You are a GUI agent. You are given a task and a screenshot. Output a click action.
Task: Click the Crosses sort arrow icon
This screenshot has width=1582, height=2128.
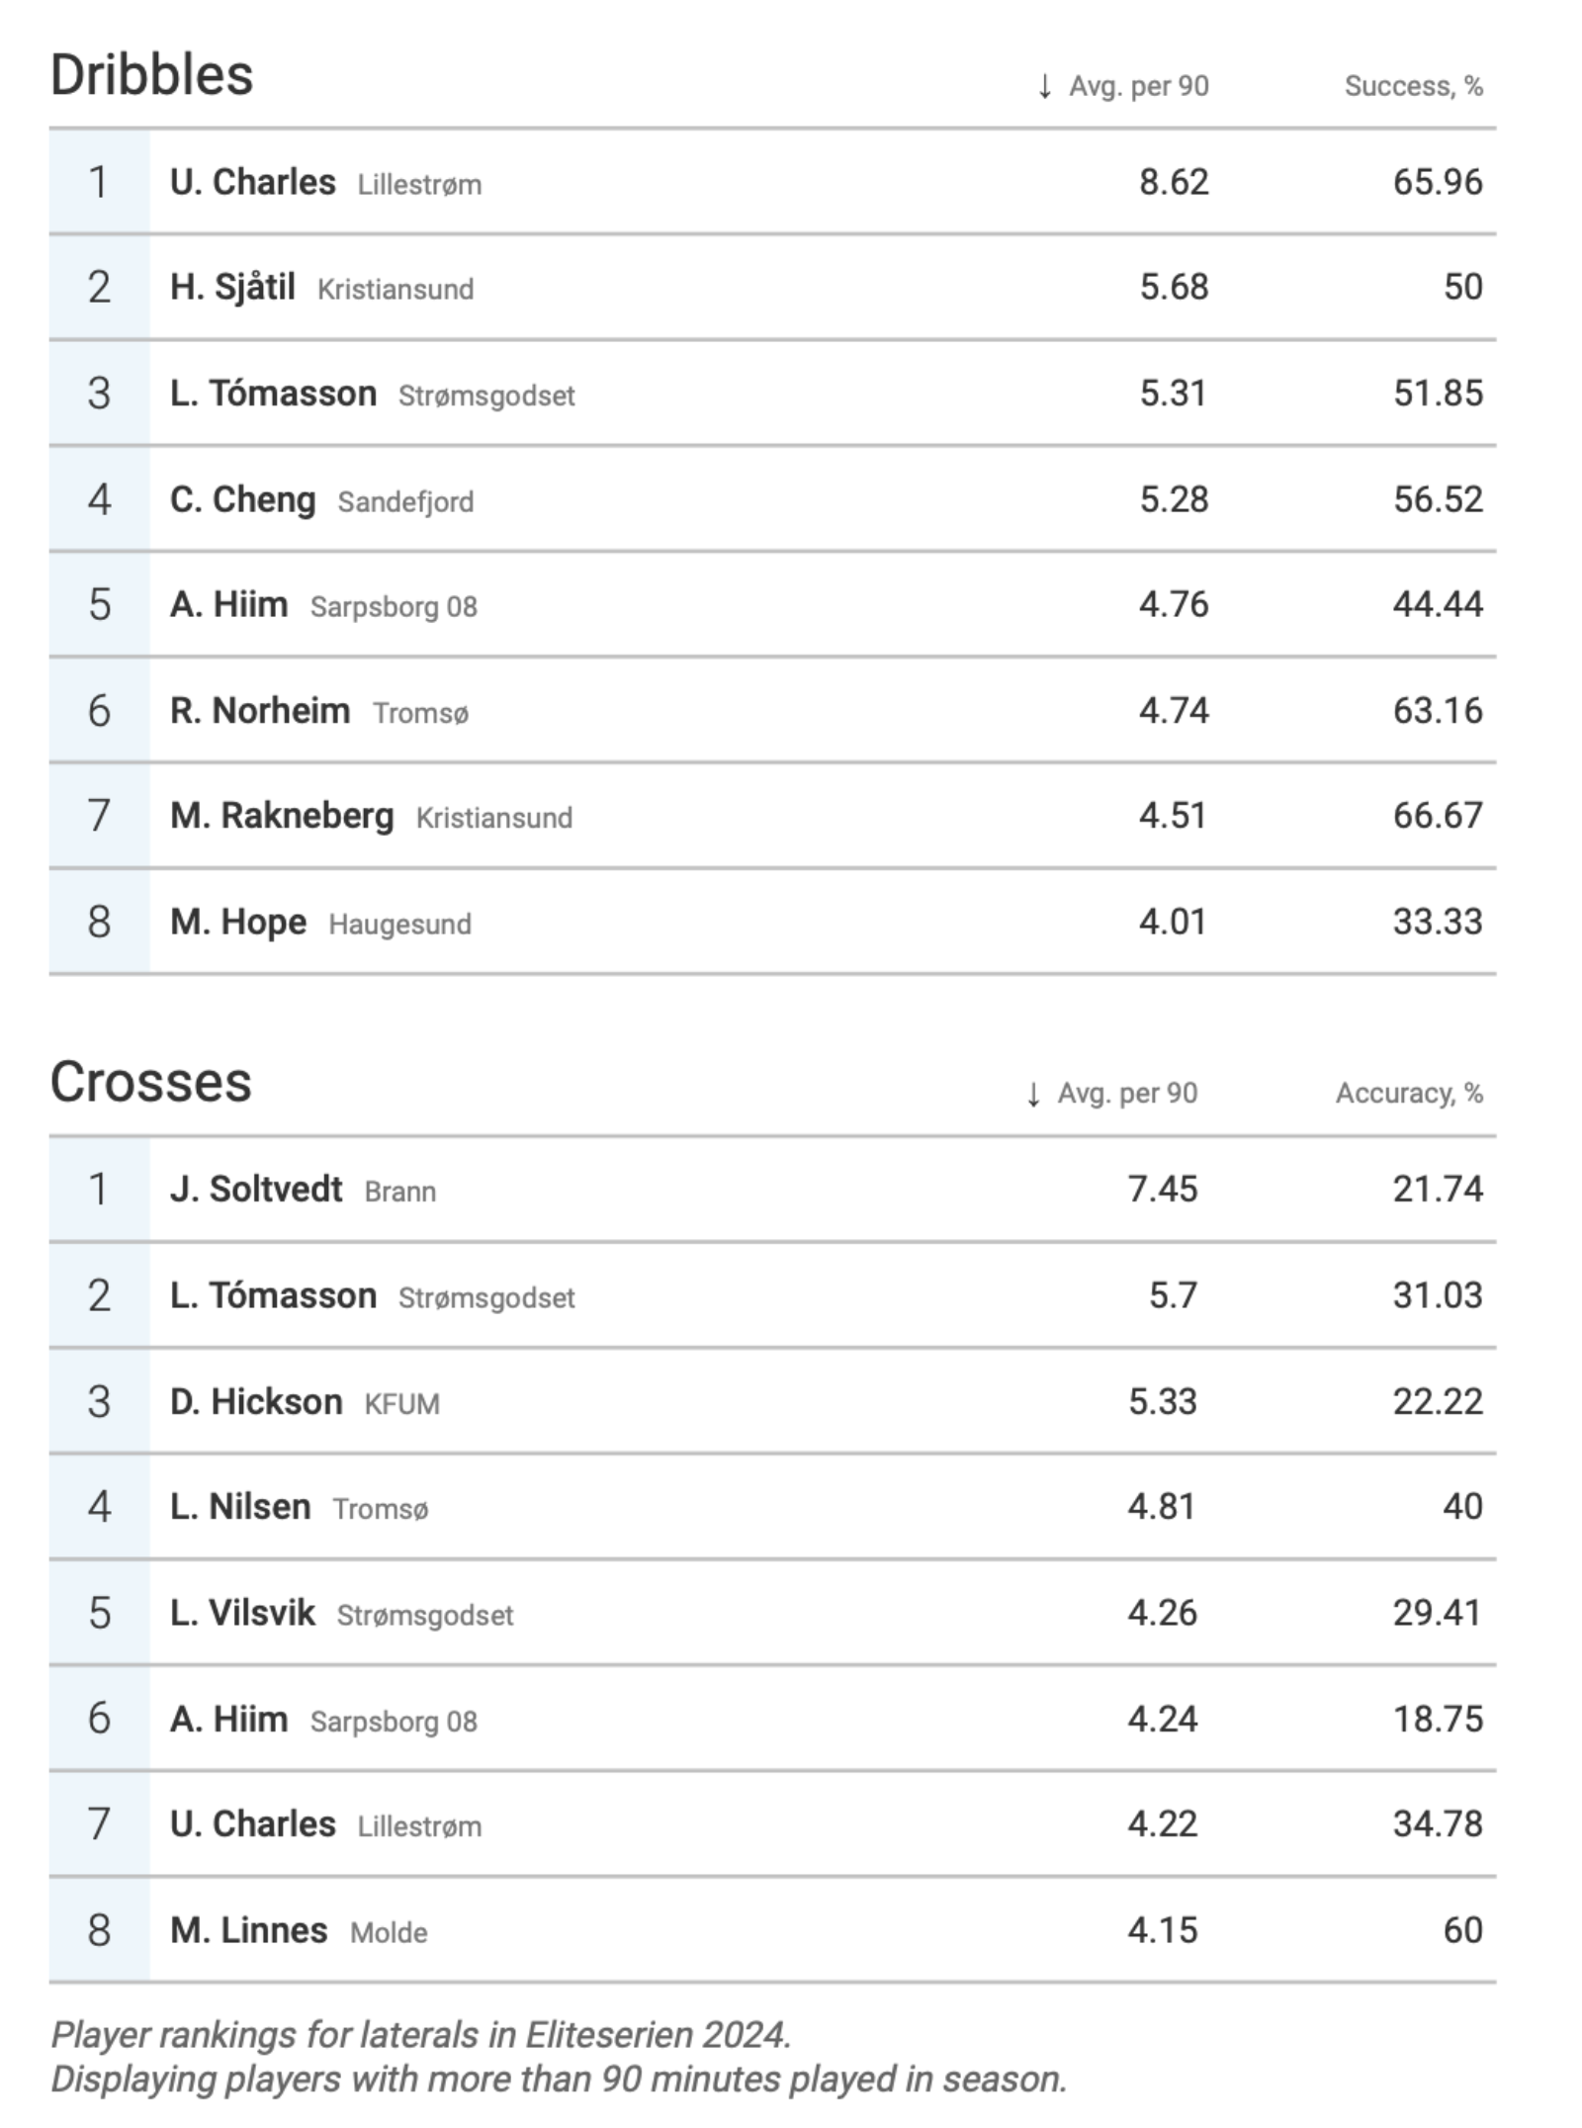coord(1033,1095)
